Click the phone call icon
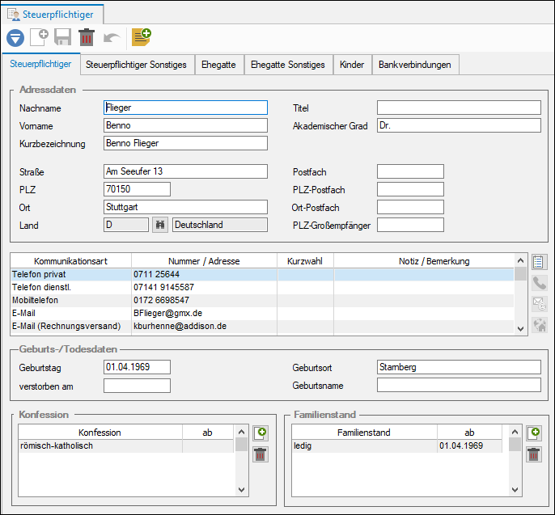Screen dimensions: 555x515 [539, 283]
